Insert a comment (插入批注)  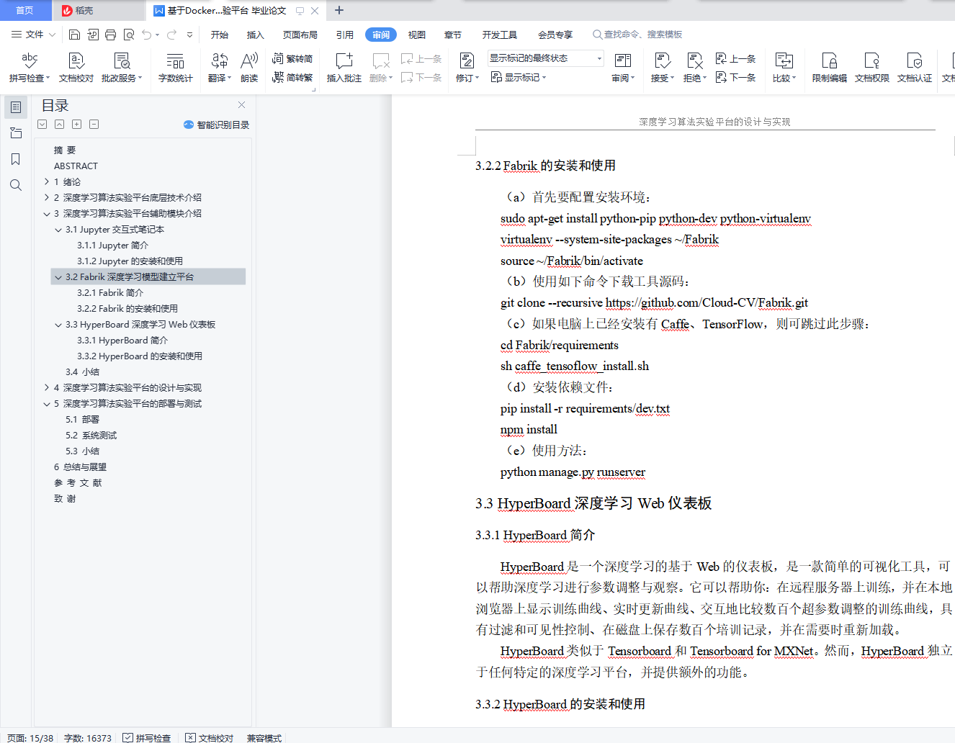pos(344,68)
